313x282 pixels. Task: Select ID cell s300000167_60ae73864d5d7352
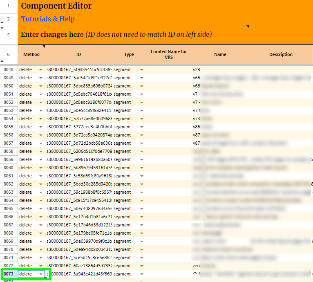79,266
